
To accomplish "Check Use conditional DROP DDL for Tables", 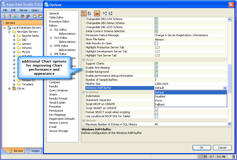I will tap(156, 116).
